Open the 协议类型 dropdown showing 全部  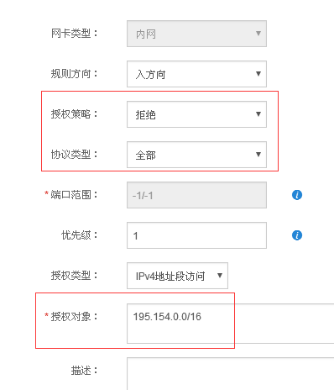[196, 155]
